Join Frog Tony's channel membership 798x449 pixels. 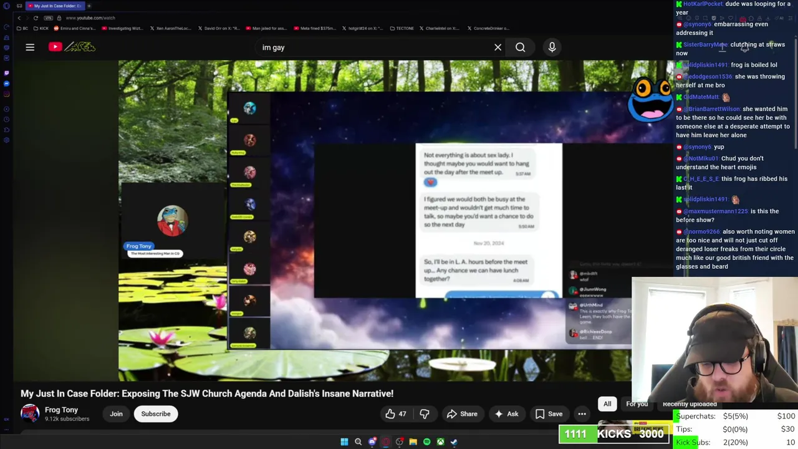point(117,414)
